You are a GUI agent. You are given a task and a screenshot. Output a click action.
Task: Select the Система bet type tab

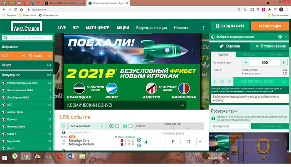pos(276,54)
